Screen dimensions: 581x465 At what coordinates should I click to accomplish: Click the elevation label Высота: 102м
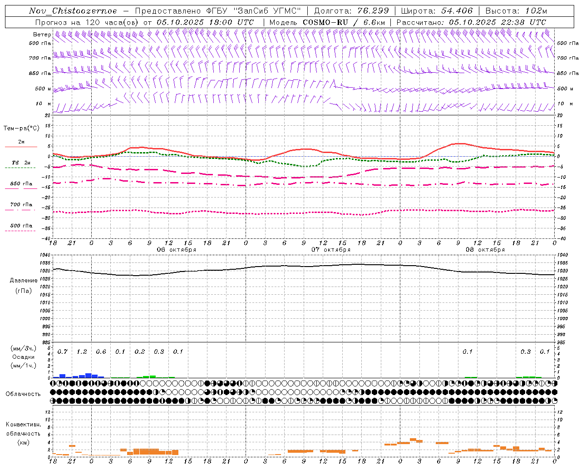pos(516,11)
